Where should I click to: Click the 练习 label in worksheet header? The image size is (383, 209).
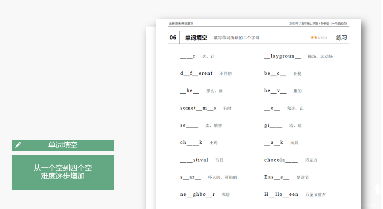(341, 38)
